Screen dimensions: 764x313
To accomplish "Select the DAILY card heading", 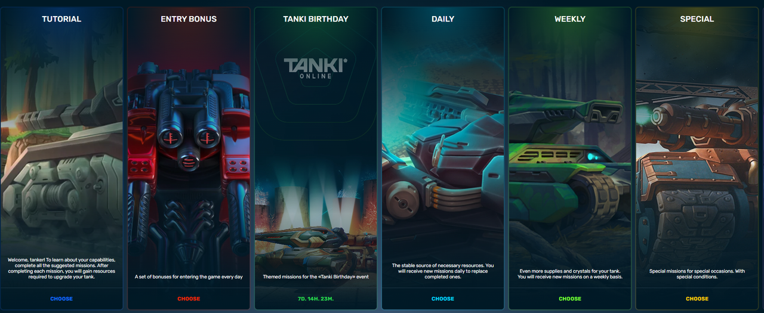I will pyautogui.click(x=443, y=19).
